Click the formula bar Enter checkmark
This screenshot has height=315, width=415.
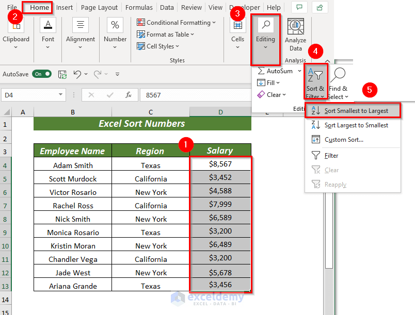click(x=110, y=95)
